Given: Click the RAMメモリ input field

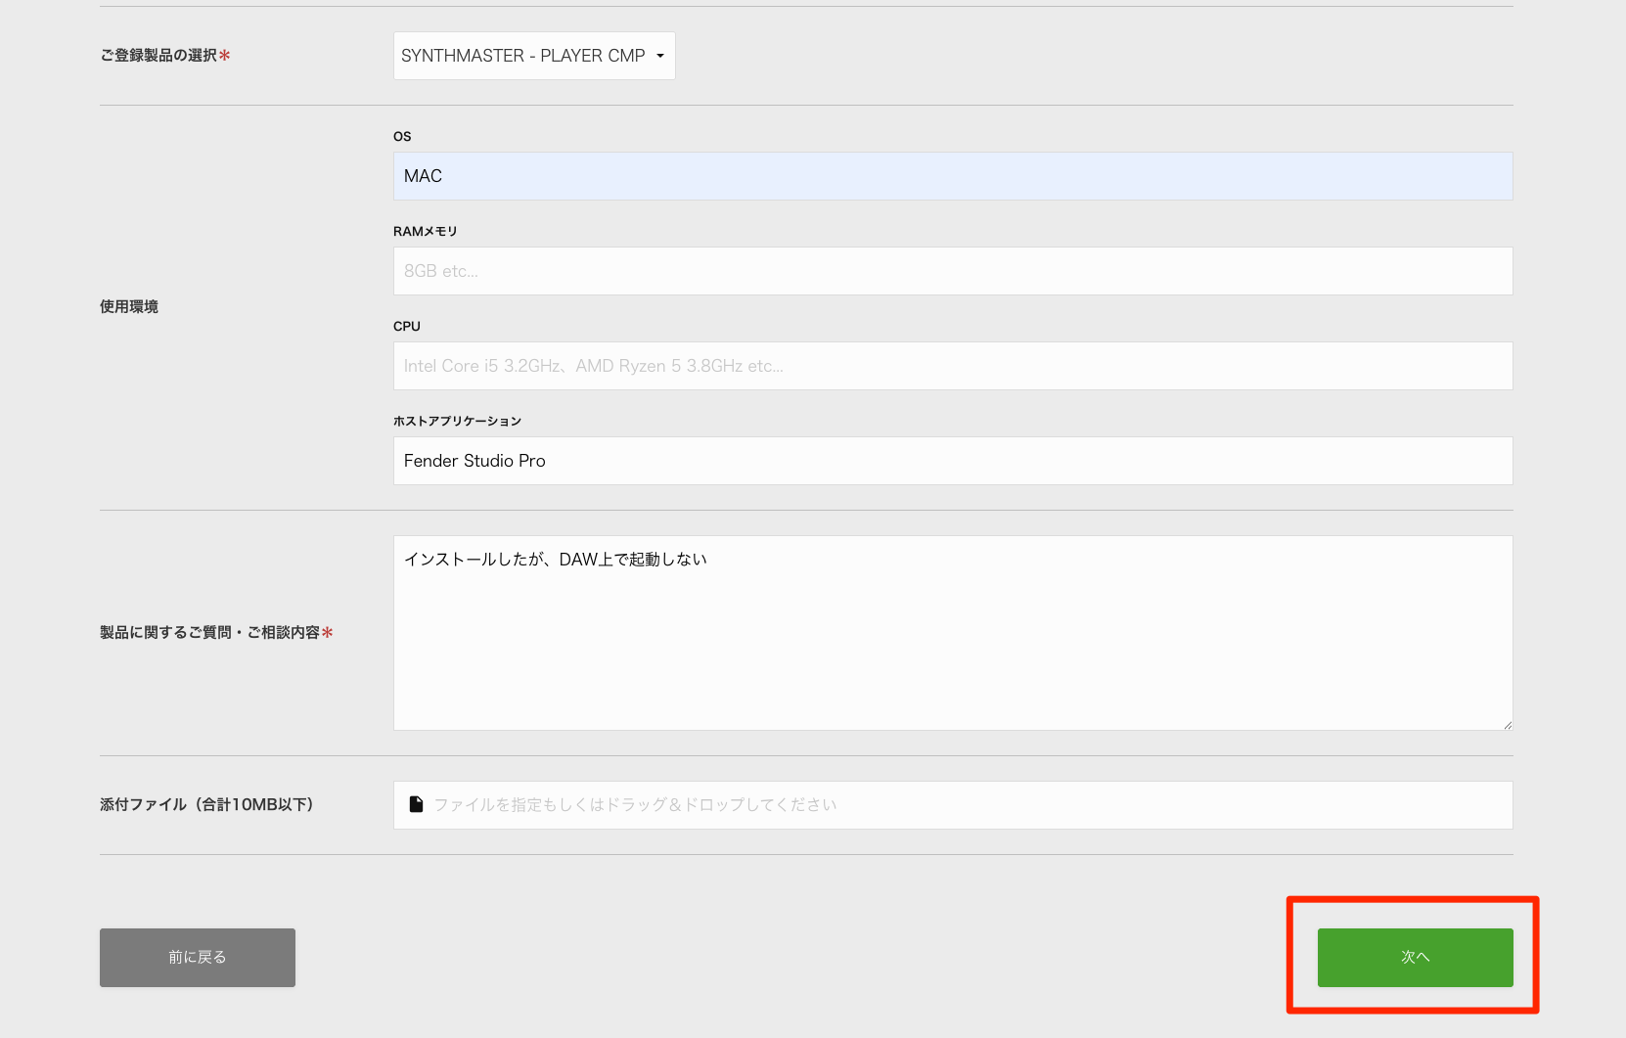Looking at the screenshot, I should [953, 271].
